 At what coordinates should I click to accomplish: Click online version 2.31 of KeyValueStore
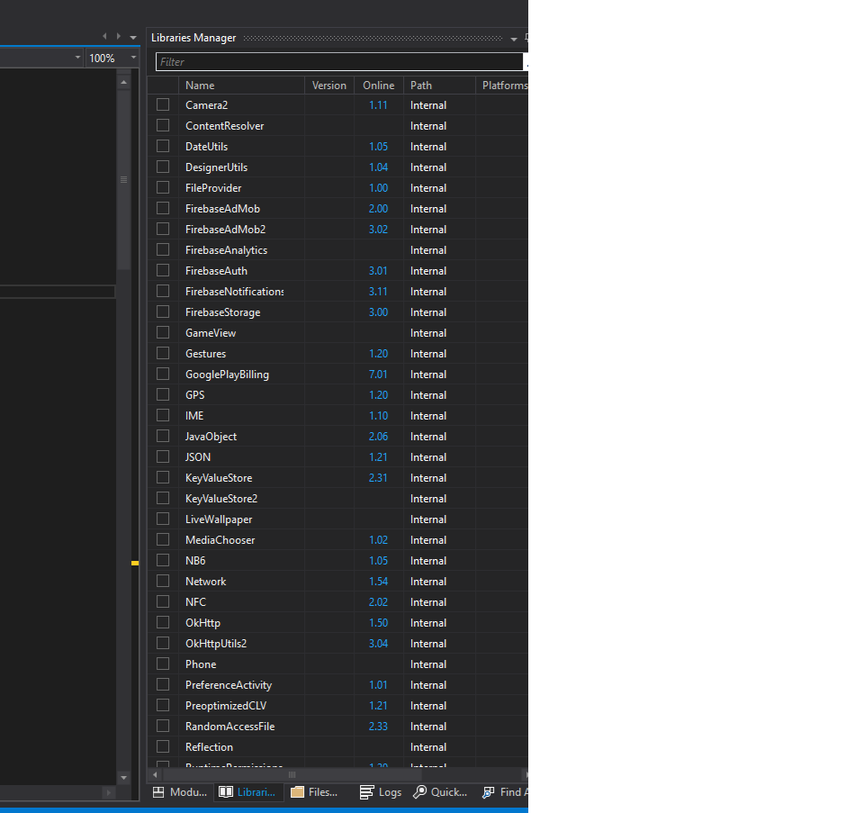(x=378, y=478)
